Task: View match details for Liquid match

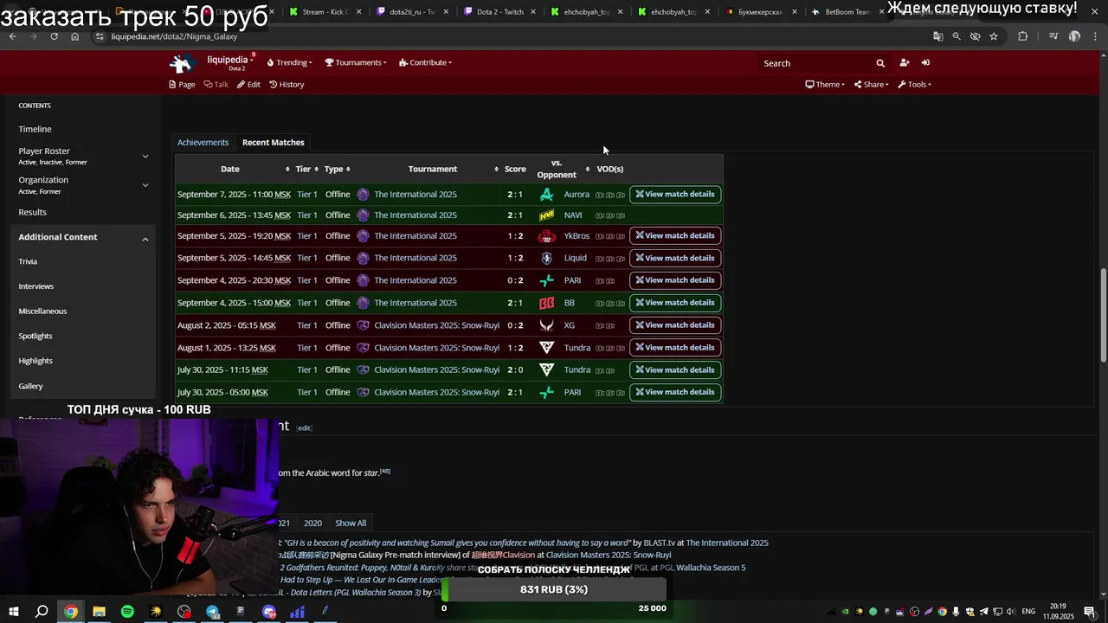Action: coord(675,258)
